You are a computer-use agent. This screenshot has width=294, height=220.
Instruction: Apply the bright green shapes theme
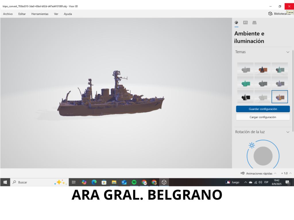coord(245,83)
